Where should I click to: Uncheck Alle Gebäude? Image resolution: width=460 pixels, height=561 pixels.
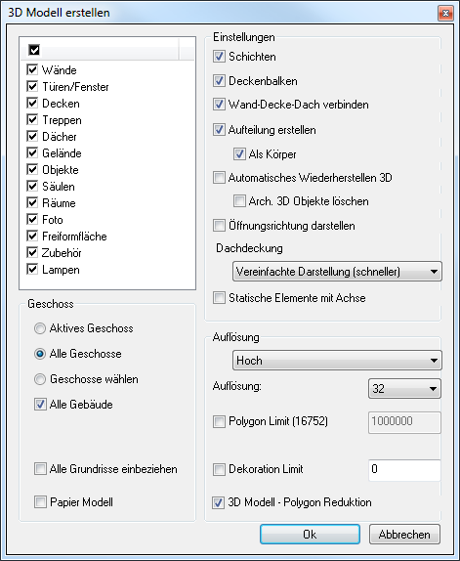(x=40, y=405)
